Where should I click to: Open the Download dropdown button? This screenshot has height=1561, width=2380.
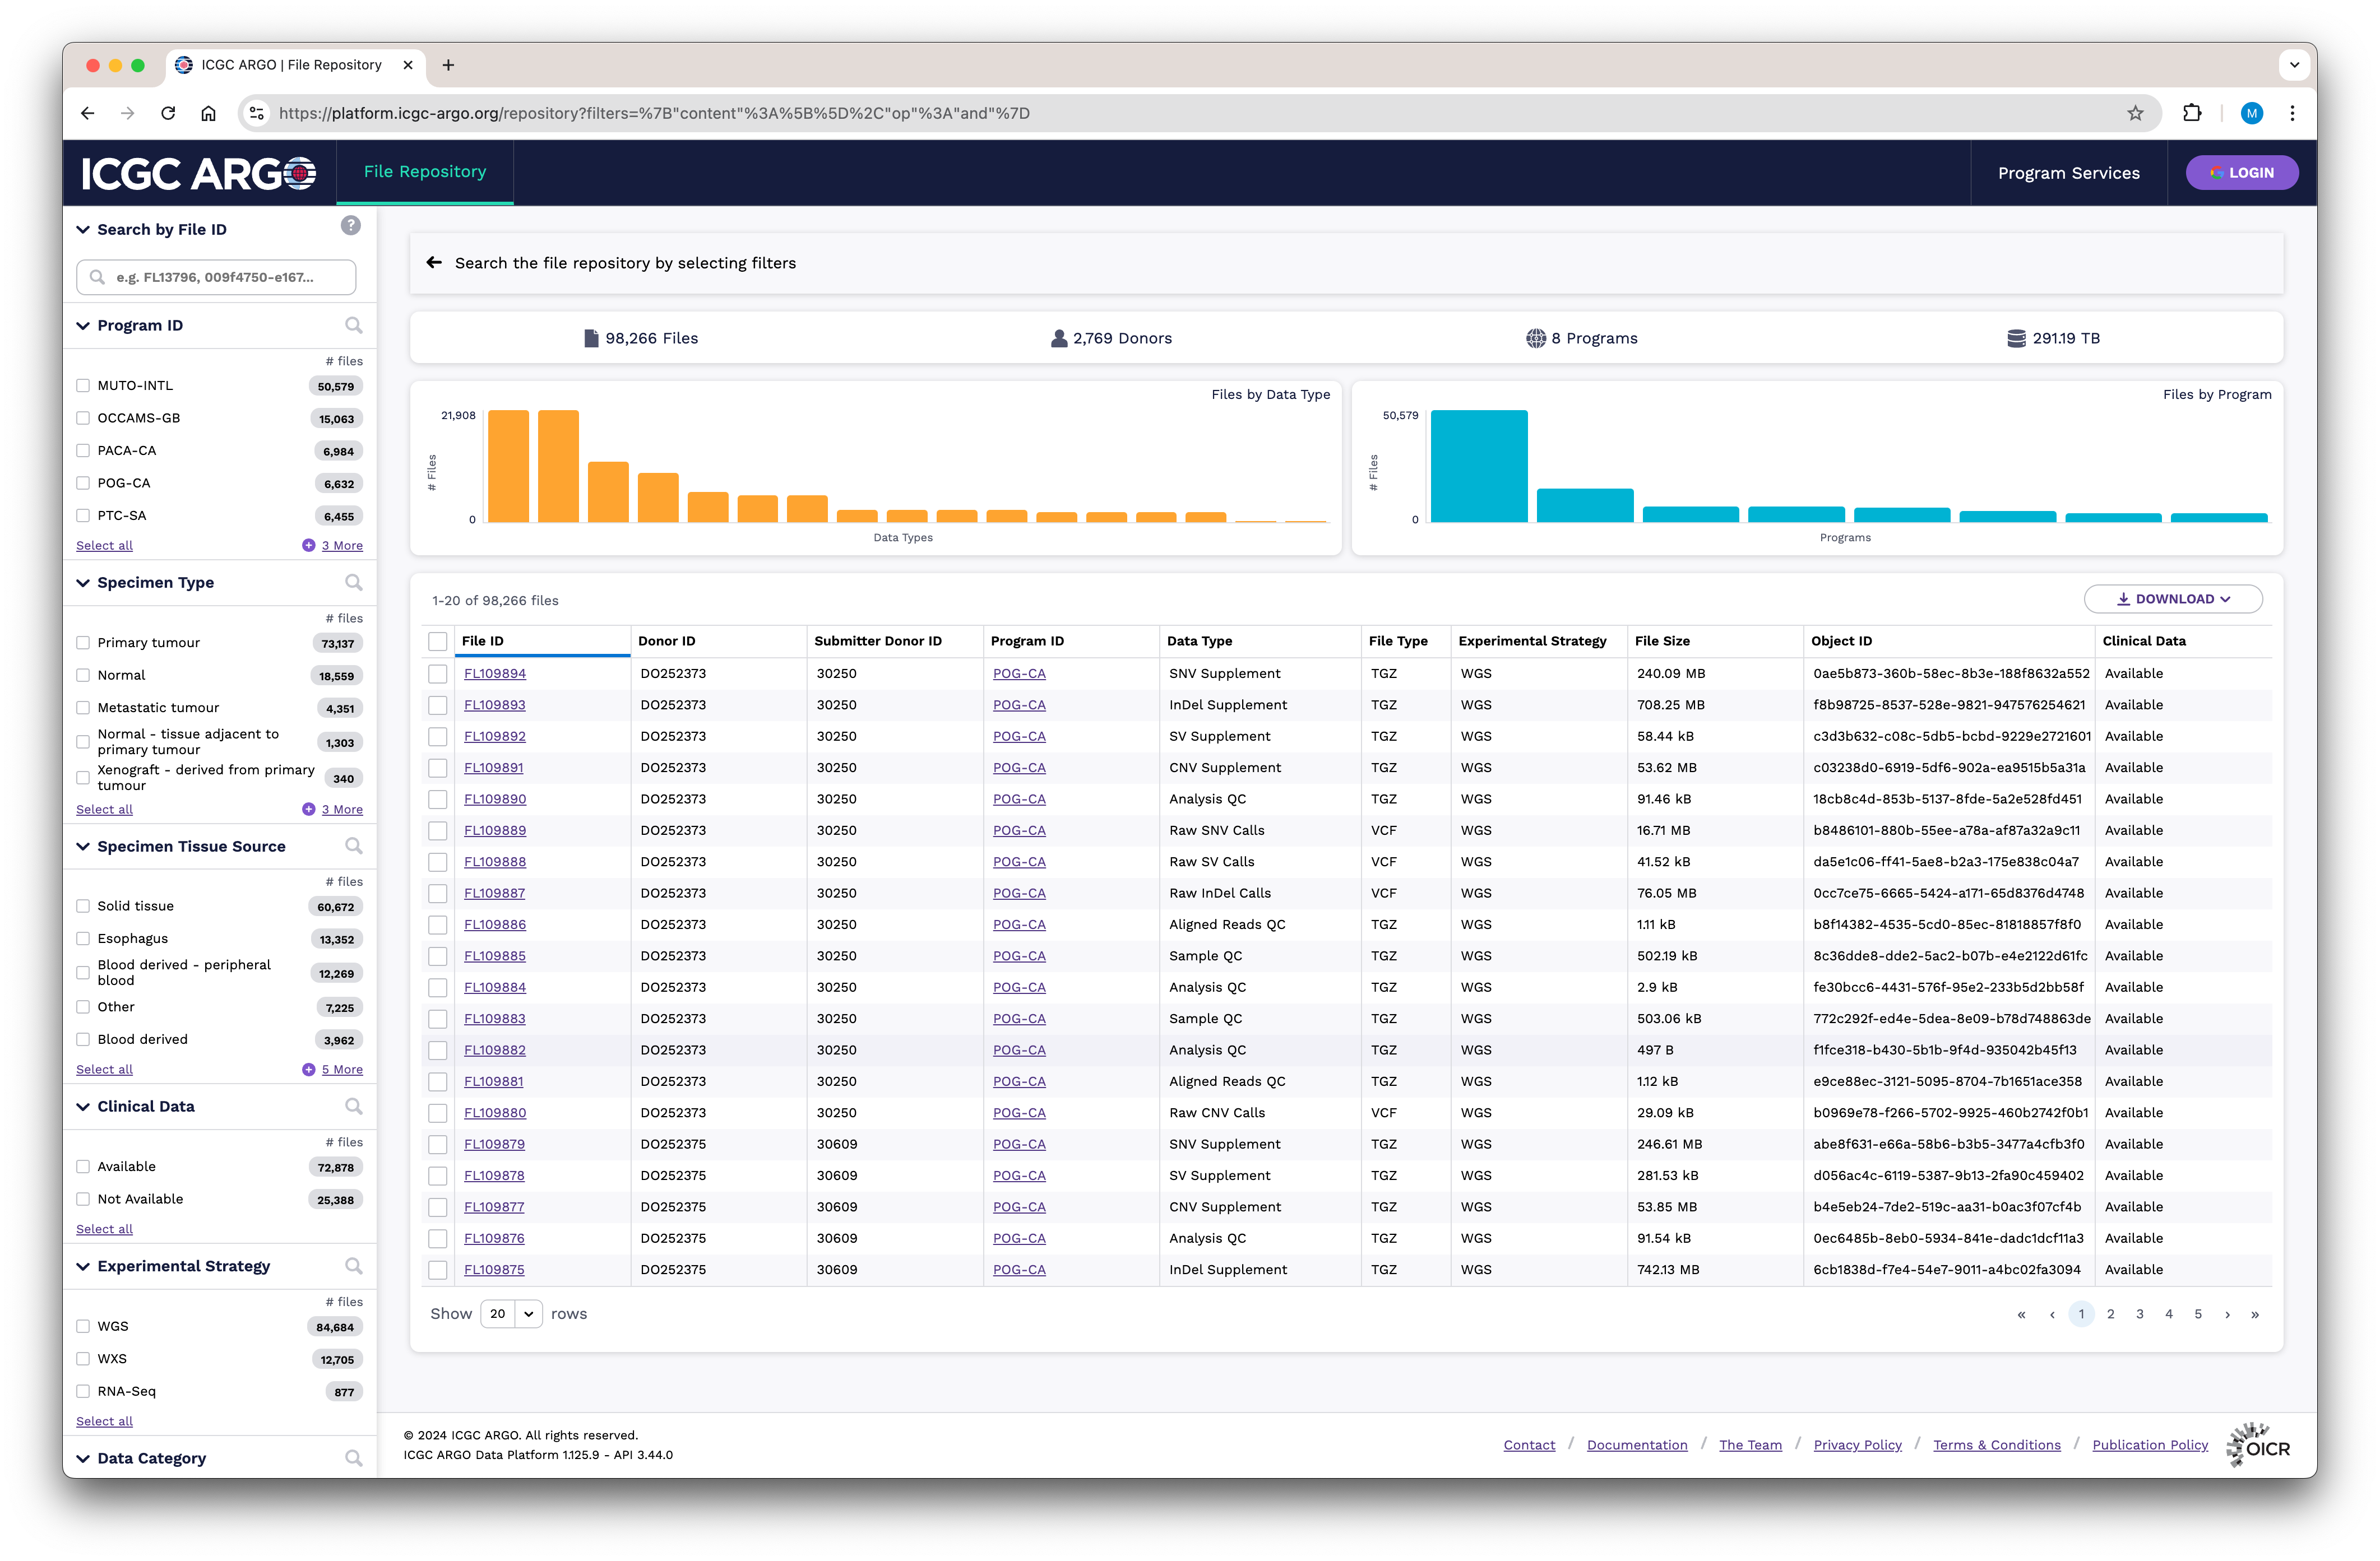2173,600
